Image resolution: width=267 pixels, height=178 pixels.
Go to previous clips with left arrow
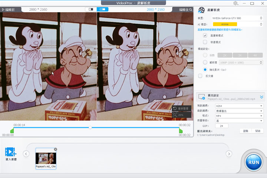point(26,154)
